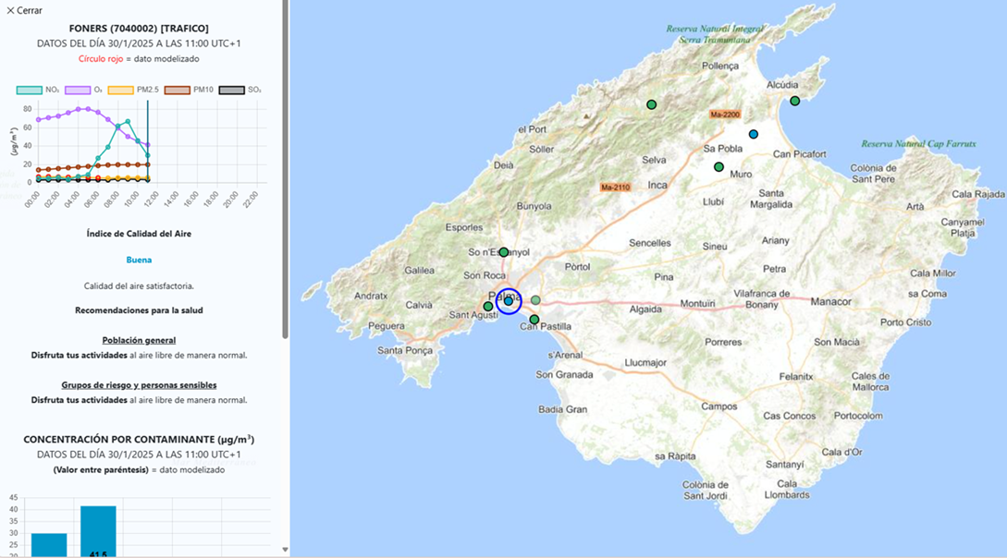Select the faded green marker east of Palma
The height and width of the screenshot is (558, 1007).
point(535,300)
